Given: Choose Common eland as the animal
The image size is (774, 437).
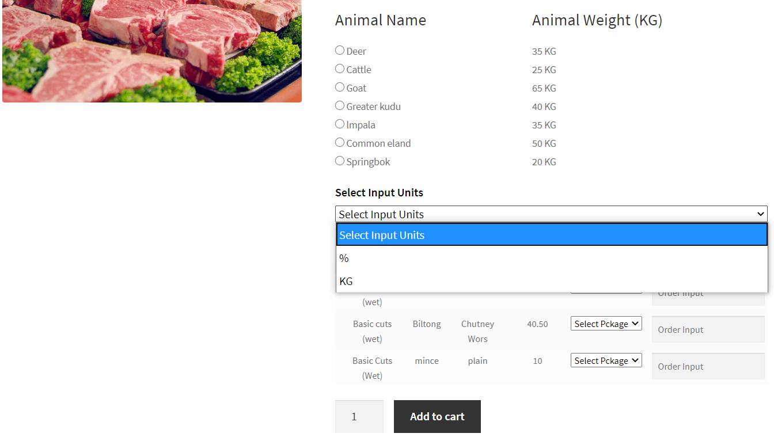Looking at the screenshot, I should tap(340, 143).
